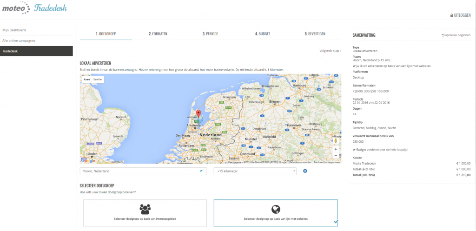Zoom in the map with plus button
Screen dimensions: 476x231
[x=336, y=149]
